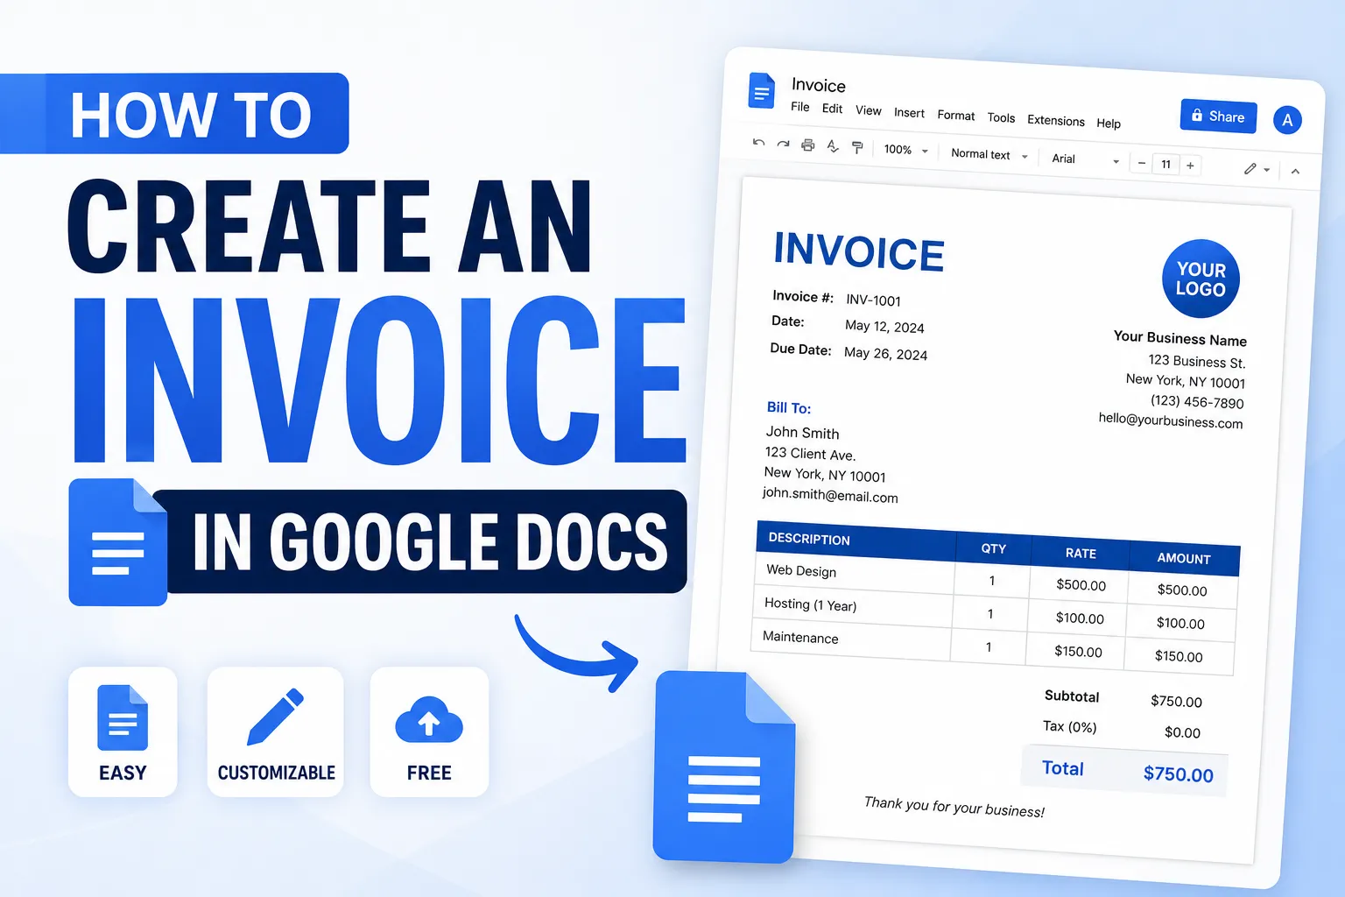Click the $500.00 rate for Web Design
The width and height of the screenshot is (1345, 897).
[x=1081, y=585]
